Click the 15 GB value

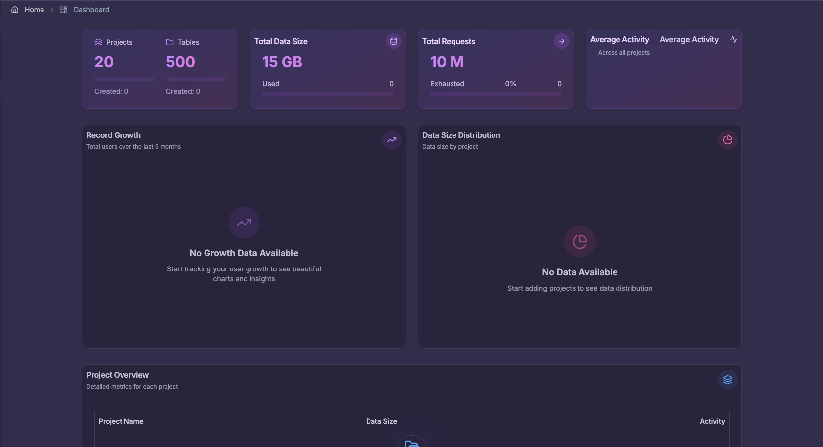click(282, 62)
